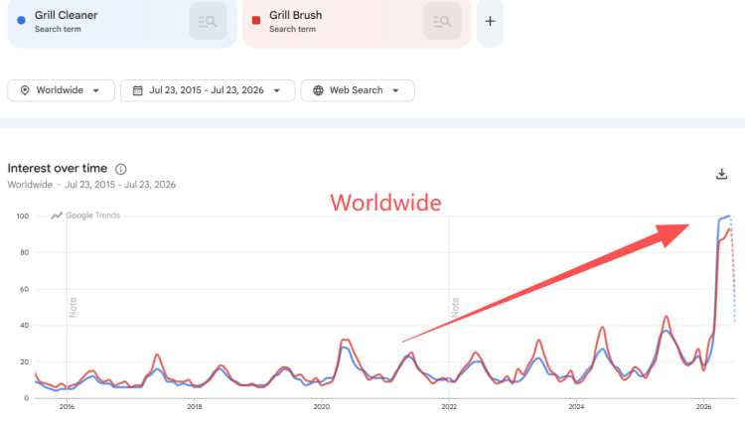Open the Note marker near 2022

pyautogui.click(x=455, y=308)
